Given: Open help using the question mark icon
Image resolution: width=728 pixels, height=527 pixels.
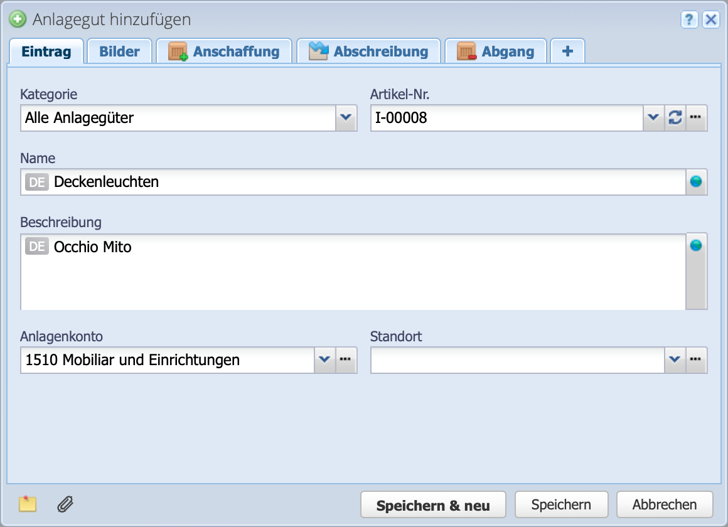Looking at the screenshot, I should pos(689,19).
